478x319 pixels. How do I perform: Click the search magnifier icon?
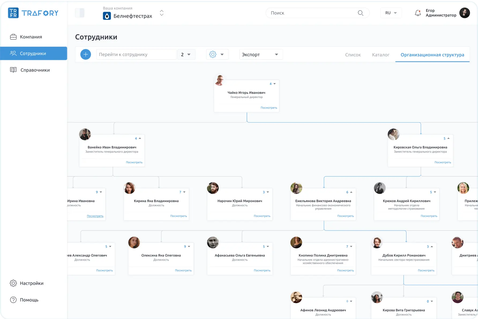tap(360, 13)
